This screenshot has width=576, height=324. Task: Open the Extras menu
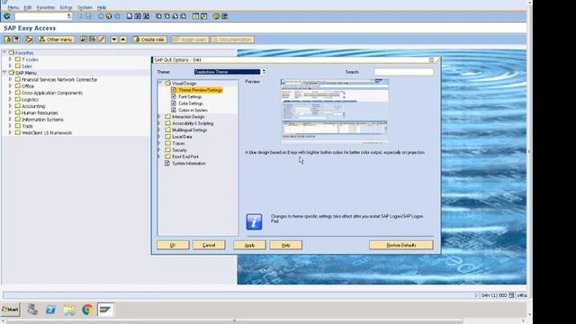(66, 7)
